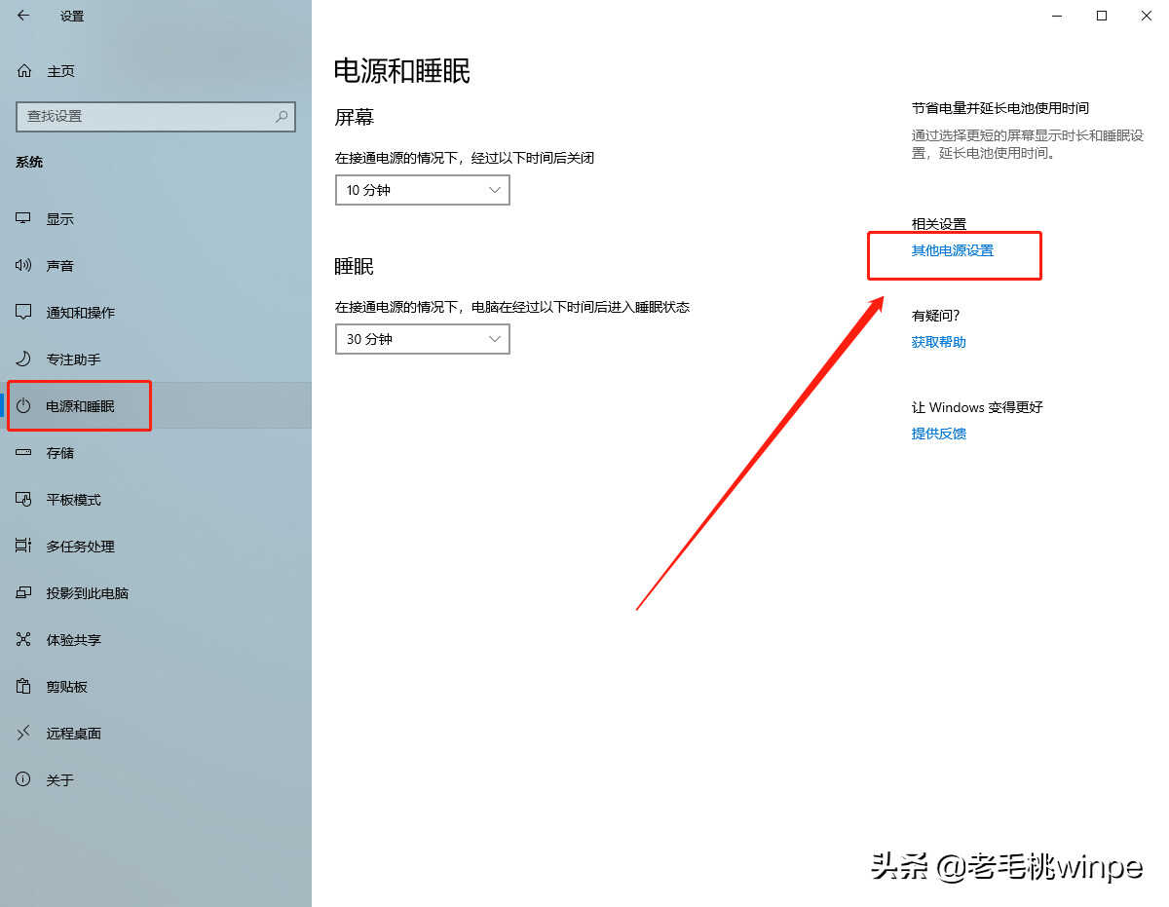Open 多任务处理 settings
Viewport: 1169px width, 907px height.
pos(156,547)
